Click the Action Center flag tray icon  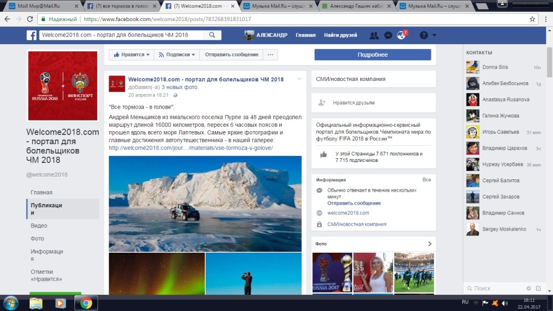click(x=485, y=303)
